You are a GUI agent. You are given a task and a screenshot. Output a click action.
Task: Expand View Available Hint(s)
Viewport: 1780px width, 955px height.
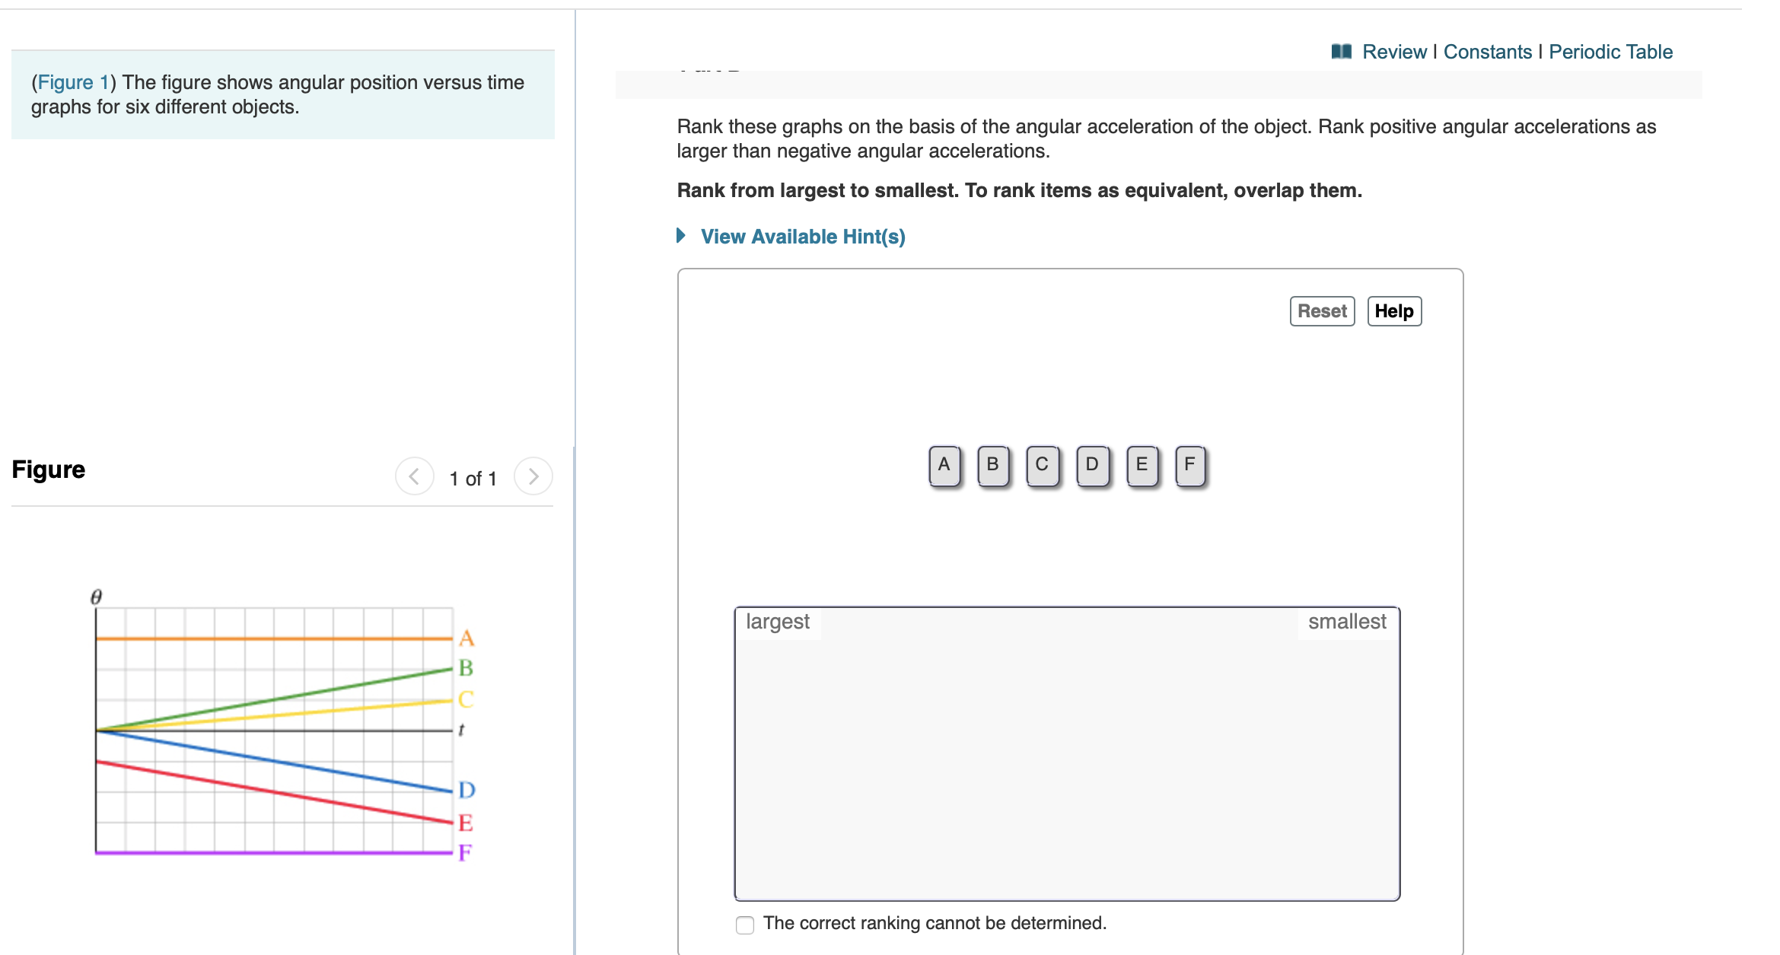(803, 237)
